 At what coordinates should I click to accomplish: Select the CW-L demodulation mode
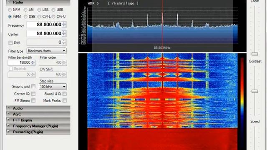point(39,17)
